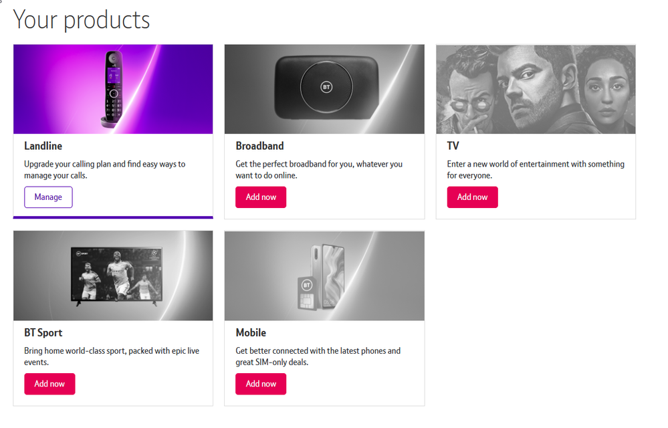Click the BT broadband hub image
This screenshot has width=668, height=428.
[x=325, y=89]
